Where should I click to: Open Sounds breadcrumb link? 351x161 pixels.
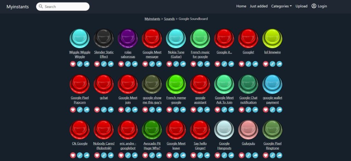[169, 19]
